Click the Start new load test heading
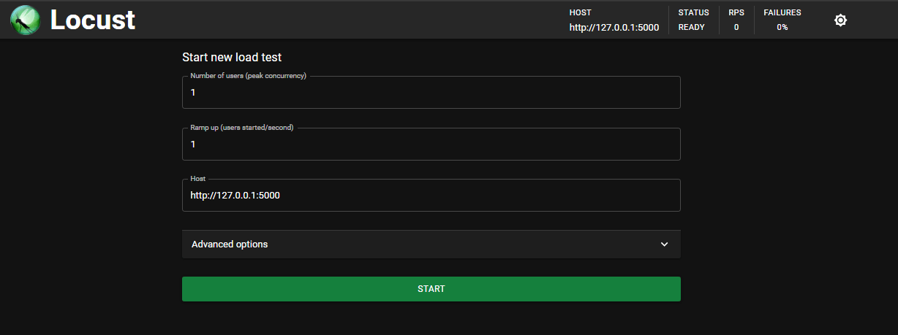The width and height of the screenshot is (898, 335). (x=232, y=57)
